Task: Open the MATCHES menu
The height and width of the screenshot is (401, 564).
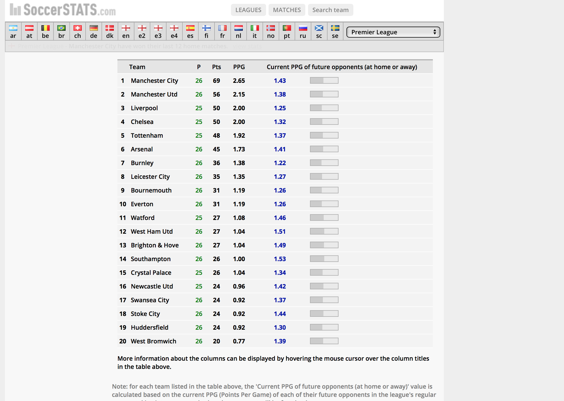Action: click(x=287, y=10)
